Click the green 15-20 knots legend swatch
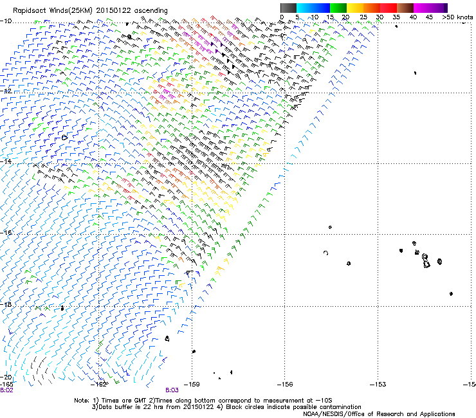The height and width of the screenshot is (418, 476). click(x=338, y=8)
